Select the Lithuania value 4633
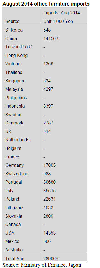Image resolution: width=100 pixels, height=268 pixels. click(x=48, y=207)
